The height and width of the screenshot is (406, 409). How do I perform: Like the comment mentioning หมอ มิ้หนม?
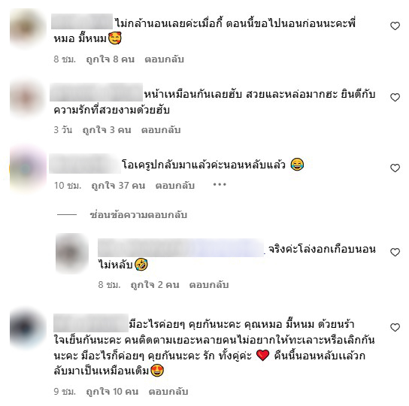pos(395,26)
